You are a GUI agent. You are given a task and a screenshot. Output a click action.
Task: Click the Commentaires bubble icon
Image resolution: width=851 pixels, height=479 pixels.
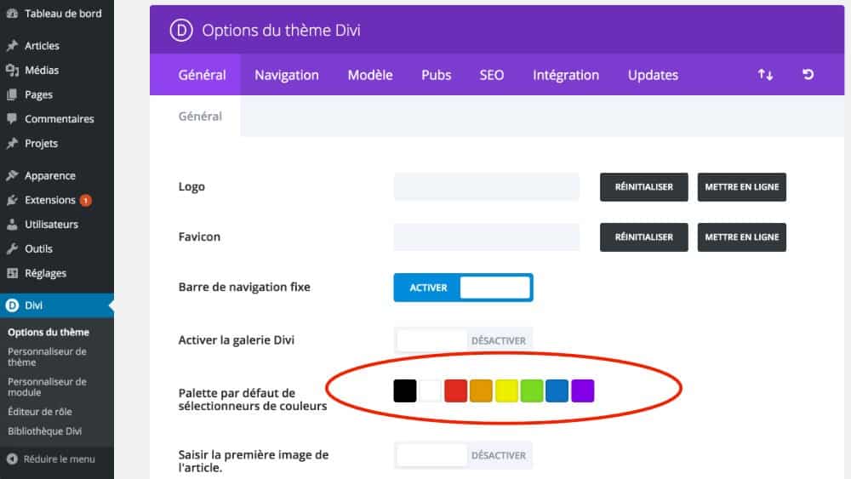tap(12, 119)
